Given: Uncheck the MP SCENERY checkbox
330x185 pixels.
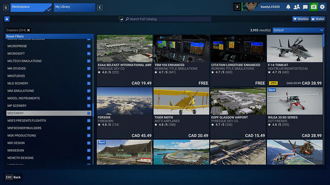Looking at the screenshot, I should [89, 106].
